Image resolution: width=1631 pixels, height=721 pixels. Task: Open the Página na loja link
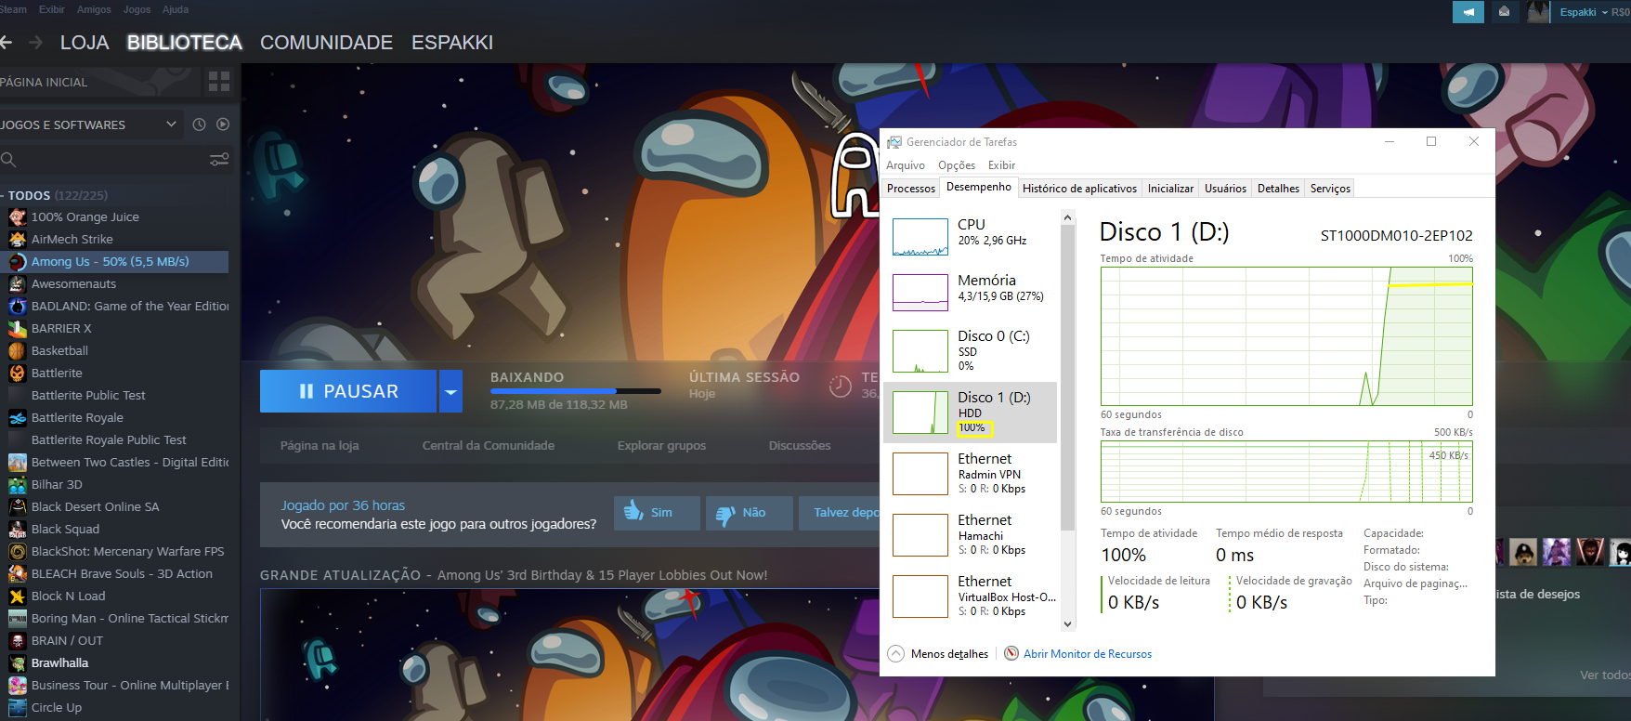pyautogui.click(x=320, y=446)
